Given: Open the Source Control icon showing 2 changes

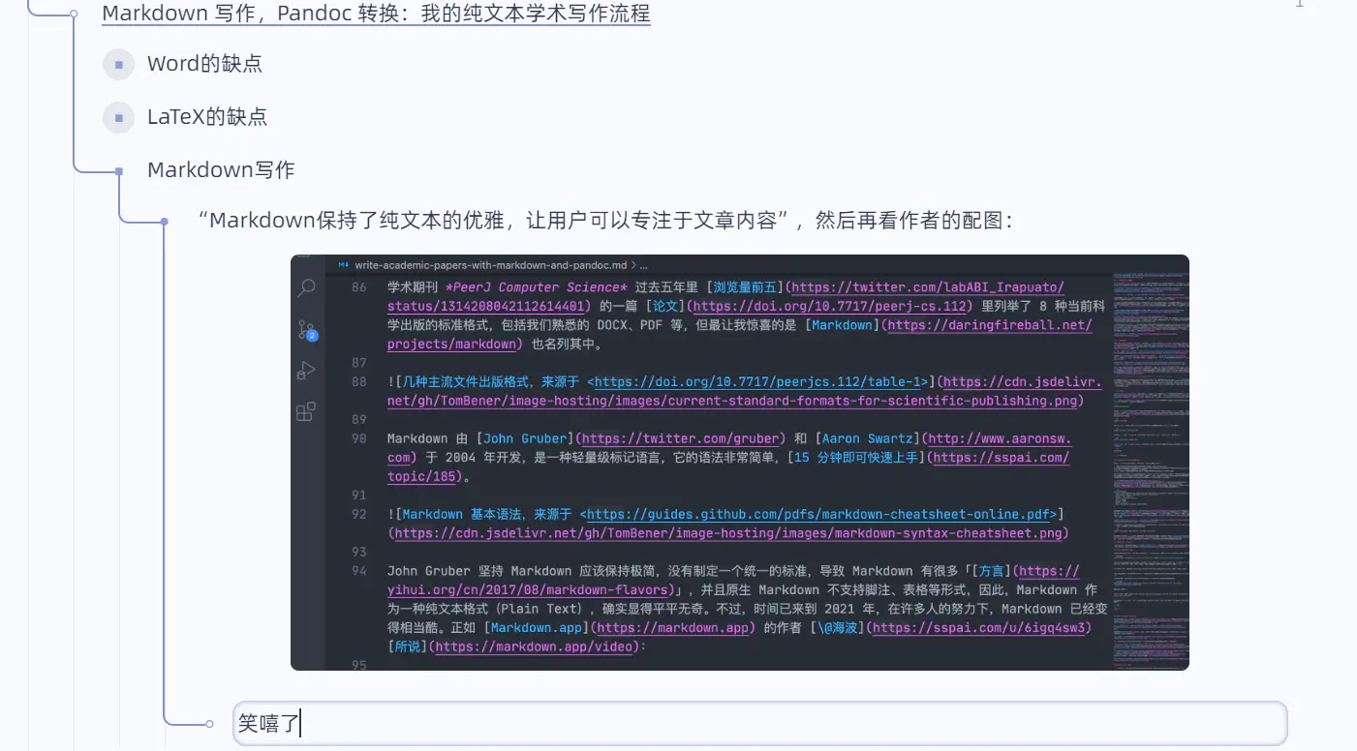Looking at the screenshot, I should (306, 329).
